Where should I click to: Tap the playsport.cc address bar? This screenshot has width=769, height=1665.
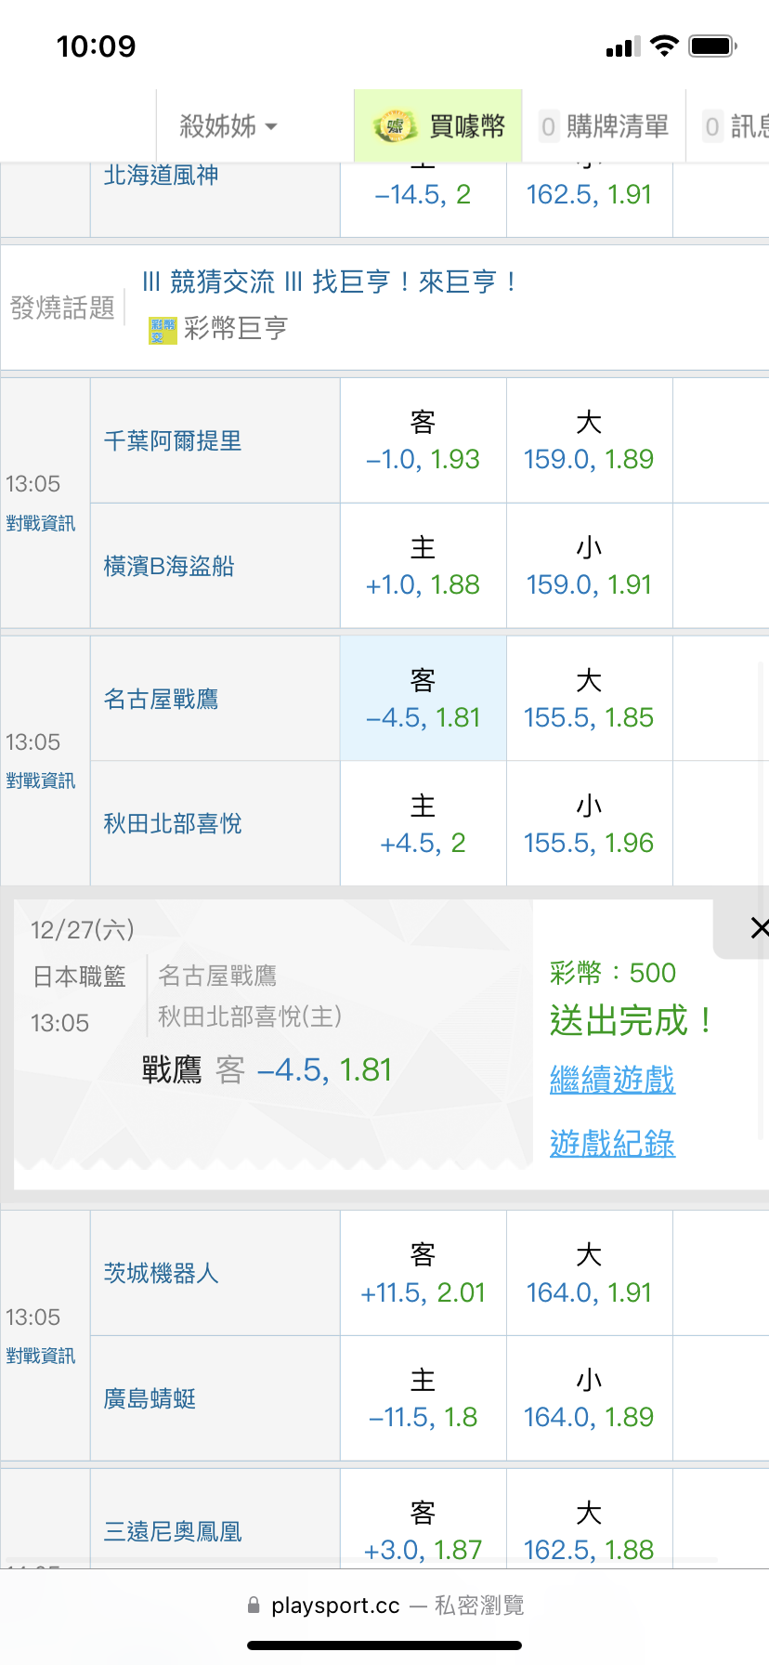[x=384, y=1605]
